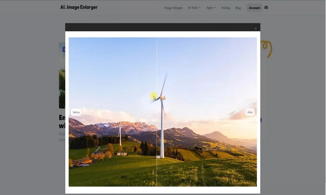326x195 pixels.
Task: Click the AI. Image Enlarger logo
Action: (79, 7)
